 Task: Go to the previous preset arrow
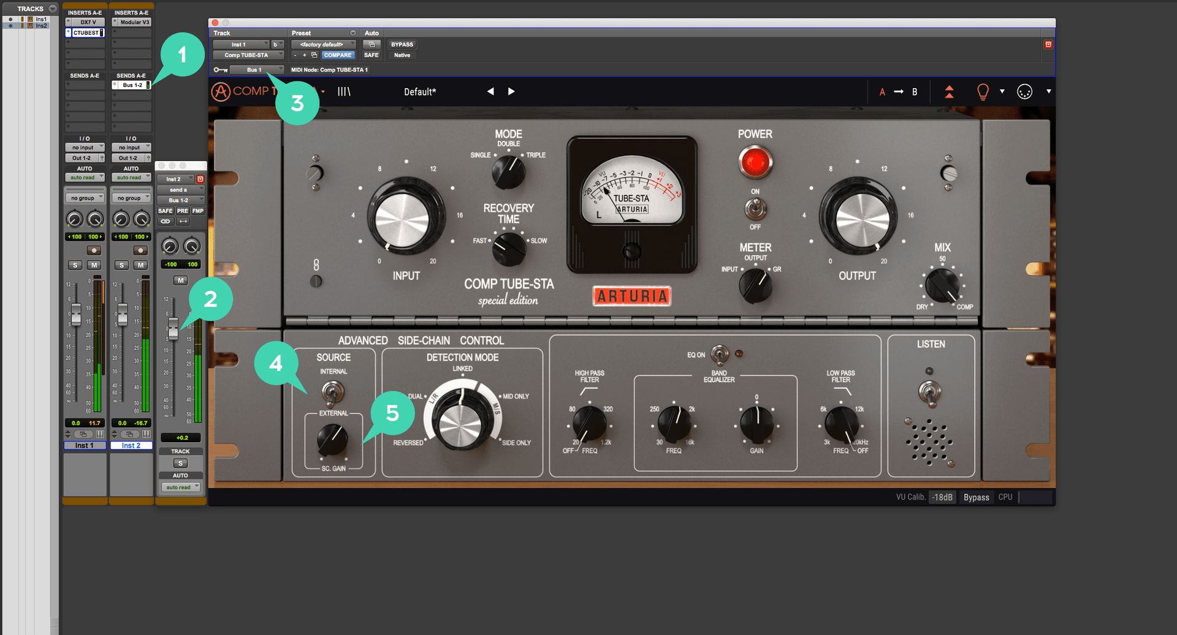coord(490,91)
